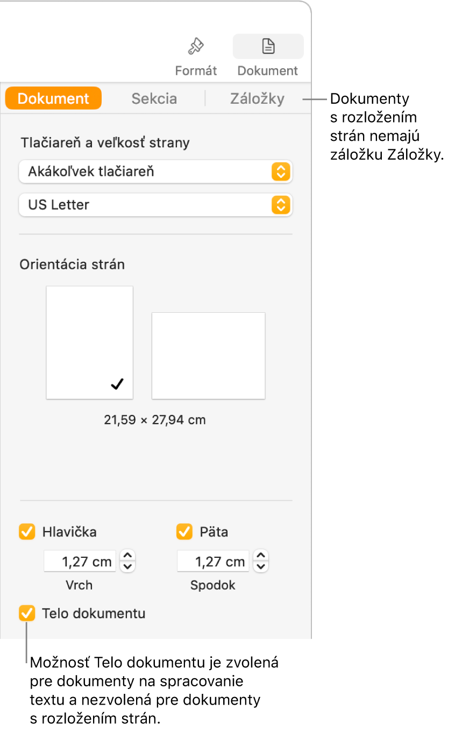The image size is (455, 732).
Task: Click the Hlavička margin value field
Action: click(80, 562)
